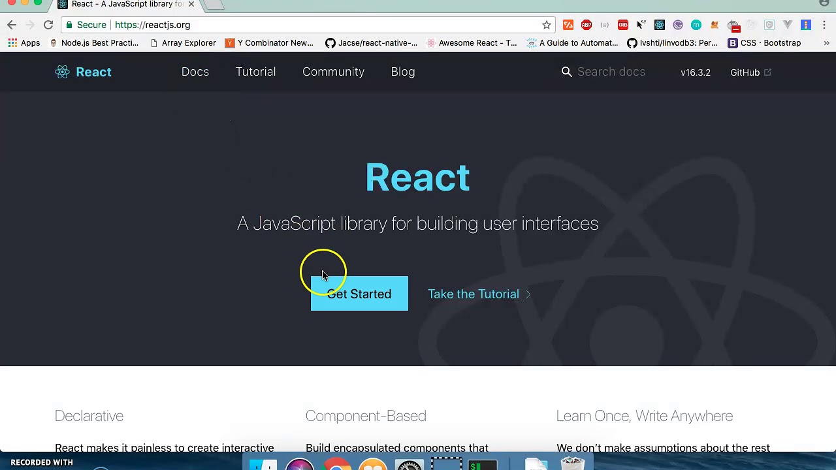Click the purple Gatsby extension icon
The width and height of the screenshot is (836, 470).
point(678,25)
